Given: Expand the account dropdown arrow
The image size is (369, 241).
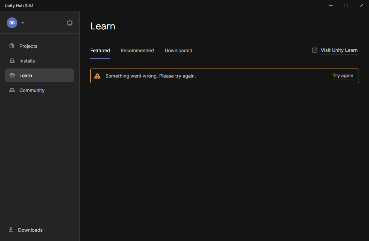Looking at the screenshot, I should click(x=23, y=23).
